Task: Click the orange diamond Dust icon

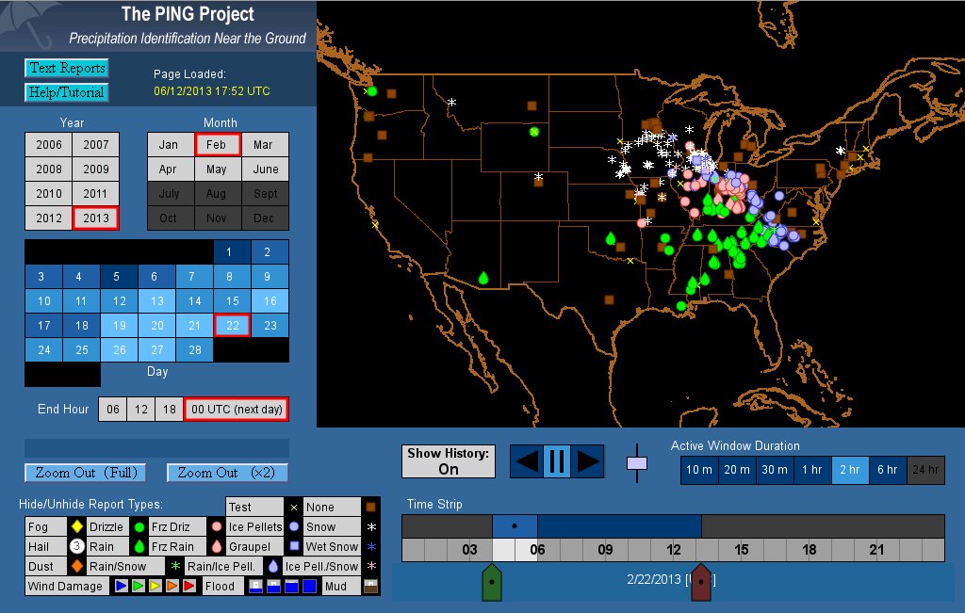Action: pos(76,566)
